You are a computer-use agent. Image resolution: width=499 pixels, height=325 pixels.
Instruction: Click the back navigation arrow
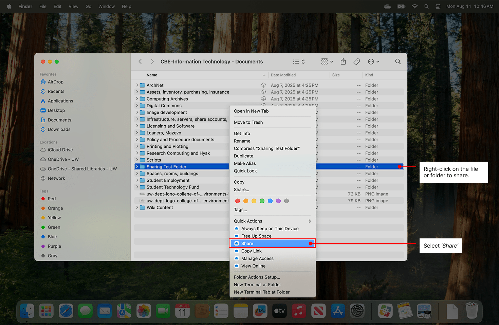140,61
